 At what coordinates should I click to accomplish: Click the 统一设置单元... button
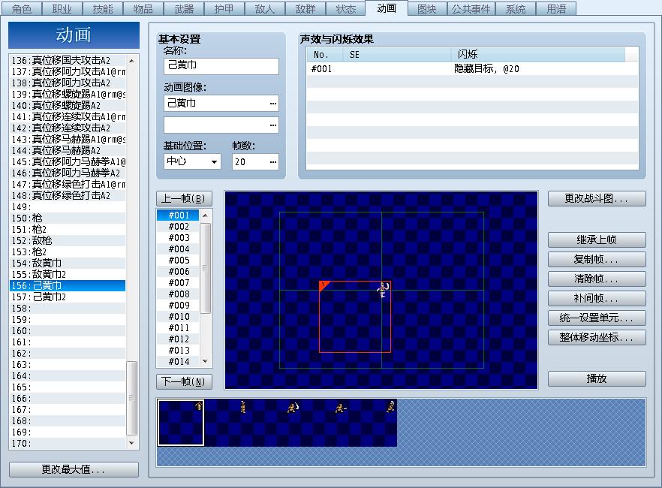coord(597,318)
